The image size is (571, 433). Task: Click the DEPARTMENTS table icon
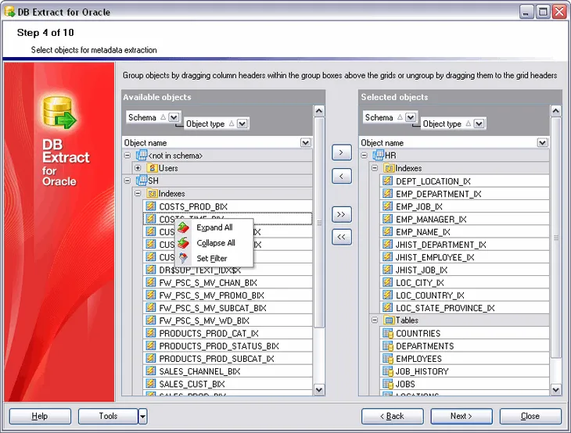point(388,345)
